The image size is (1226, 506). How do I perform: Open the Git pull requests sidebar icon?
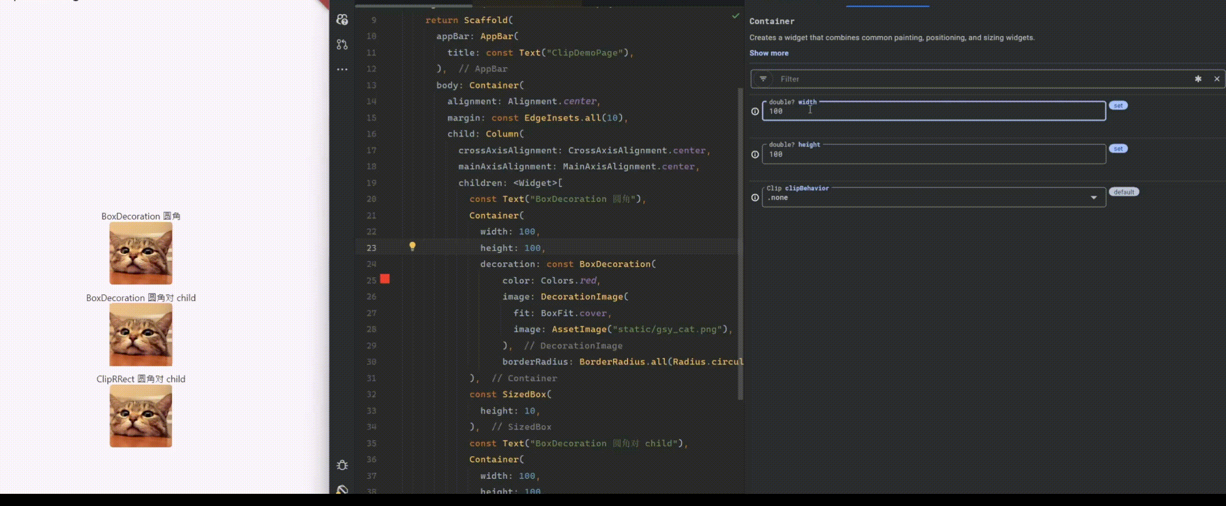342,45
